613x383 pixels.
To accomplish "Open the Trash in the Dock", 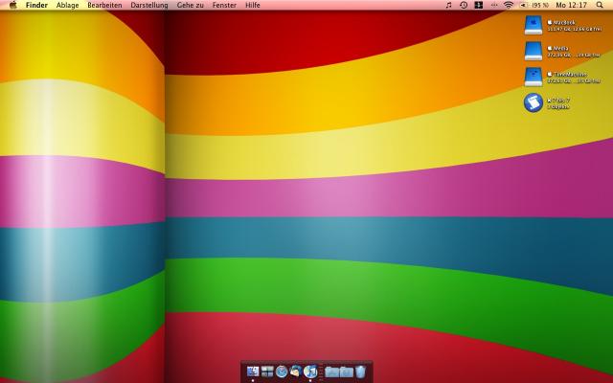I will pyautogui.click(x=360, y=372).
